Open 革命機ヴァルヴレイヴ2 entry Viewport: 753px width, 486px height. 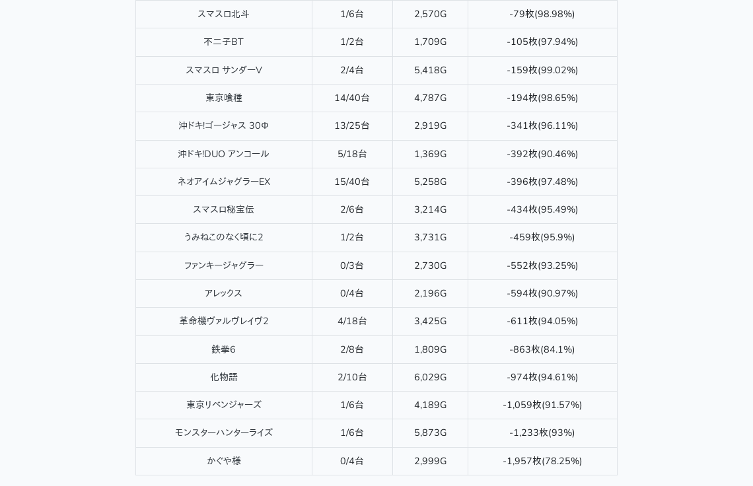coord(223,321)
